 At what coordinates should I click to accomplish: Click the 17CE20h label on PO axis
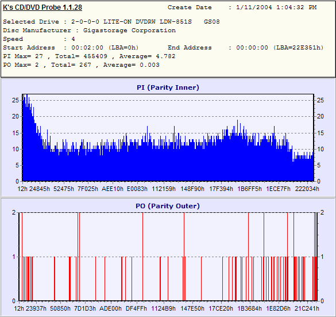point(221,308)
